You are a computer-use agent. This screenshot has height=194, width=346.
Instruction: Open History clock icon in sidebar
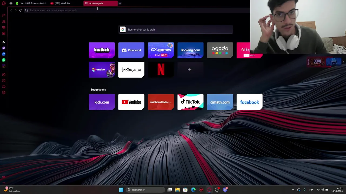click(4, 81)
